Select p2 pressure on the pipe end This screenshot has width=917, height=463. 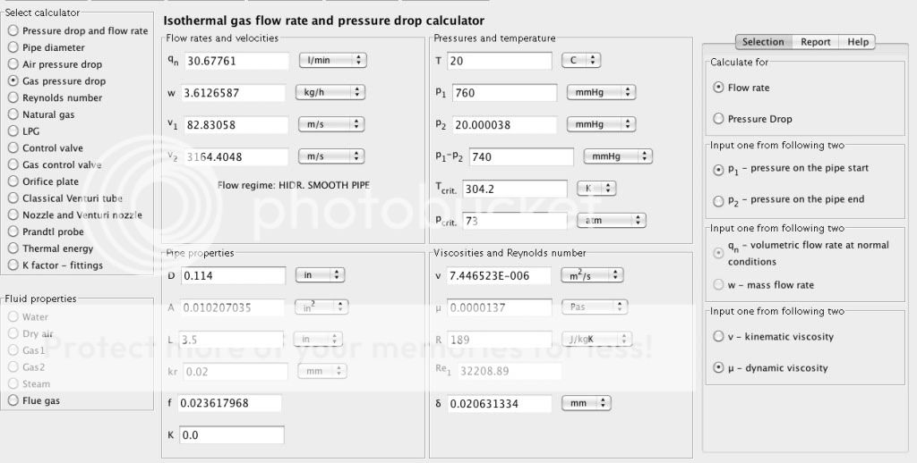tap(718, 199)
